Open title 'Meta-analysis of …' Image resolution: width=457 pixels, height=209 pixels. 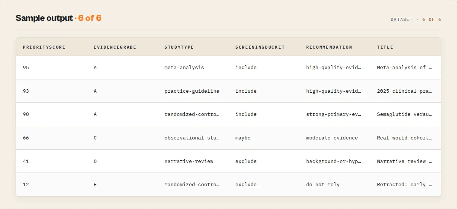[x=404, y=68]
